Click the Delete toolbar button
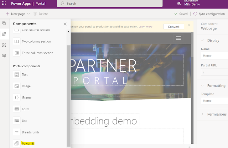Image resolution: width=228 pixels, height=148 pixels. (41, 14)
